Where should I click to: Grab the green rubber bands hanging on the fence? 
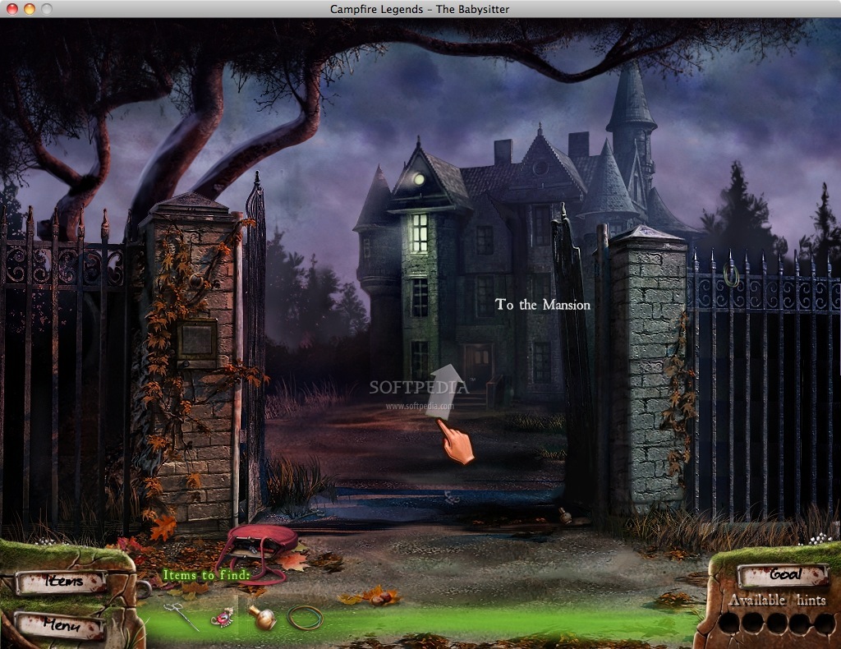730,275
